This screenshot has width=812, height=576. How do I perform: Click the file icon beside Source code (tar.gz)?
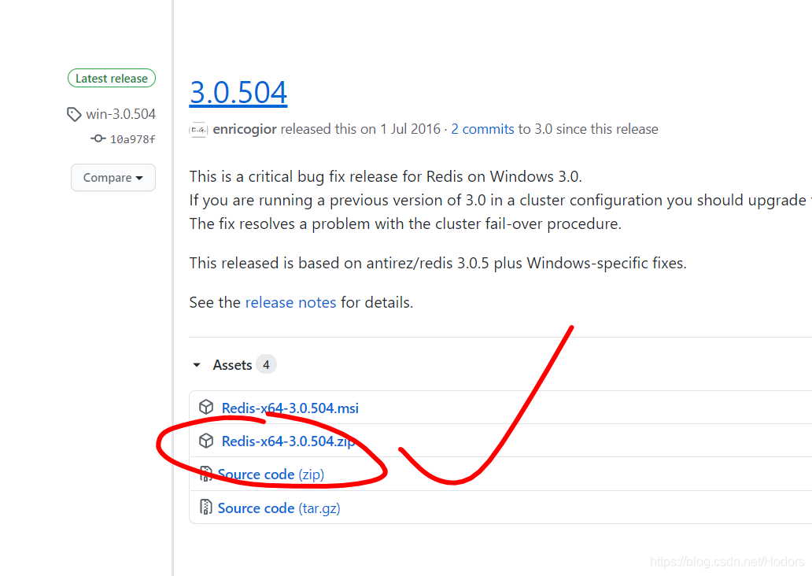(205, 507)
